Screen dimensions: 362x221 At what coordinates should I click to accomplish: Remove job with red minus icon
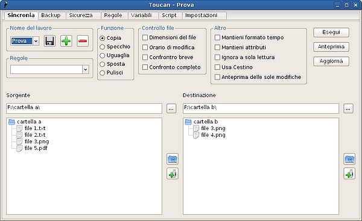[x=83, y=42]
